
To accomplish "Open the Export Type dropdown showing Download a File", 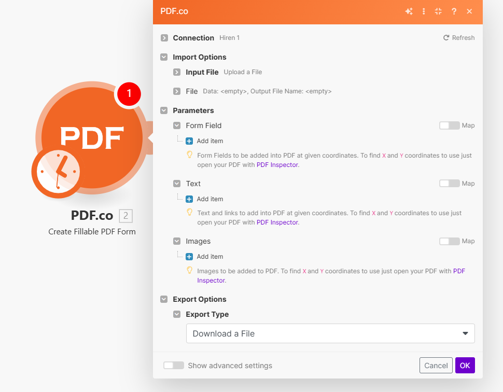I will tap(330, 333).
